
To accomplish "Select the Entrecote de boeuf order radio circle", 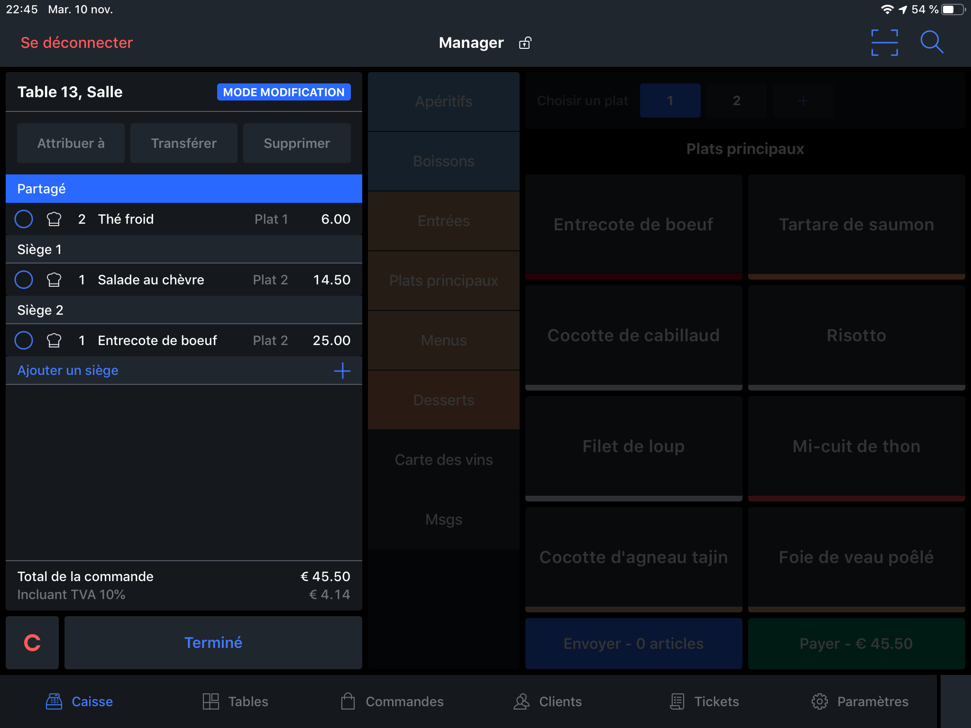I will click(x=24, y=340).
